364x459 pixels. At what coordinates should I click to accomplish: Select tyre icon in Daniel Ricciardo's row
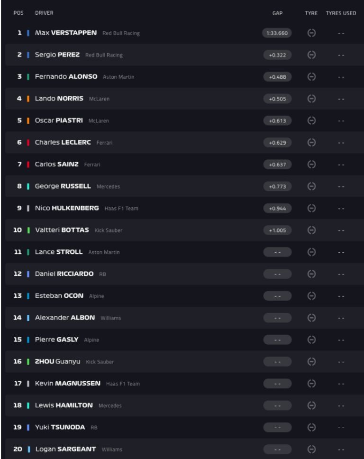311,274
